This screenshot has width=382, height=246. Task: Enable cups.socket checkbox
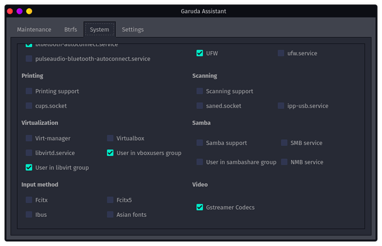pos(29,105)
